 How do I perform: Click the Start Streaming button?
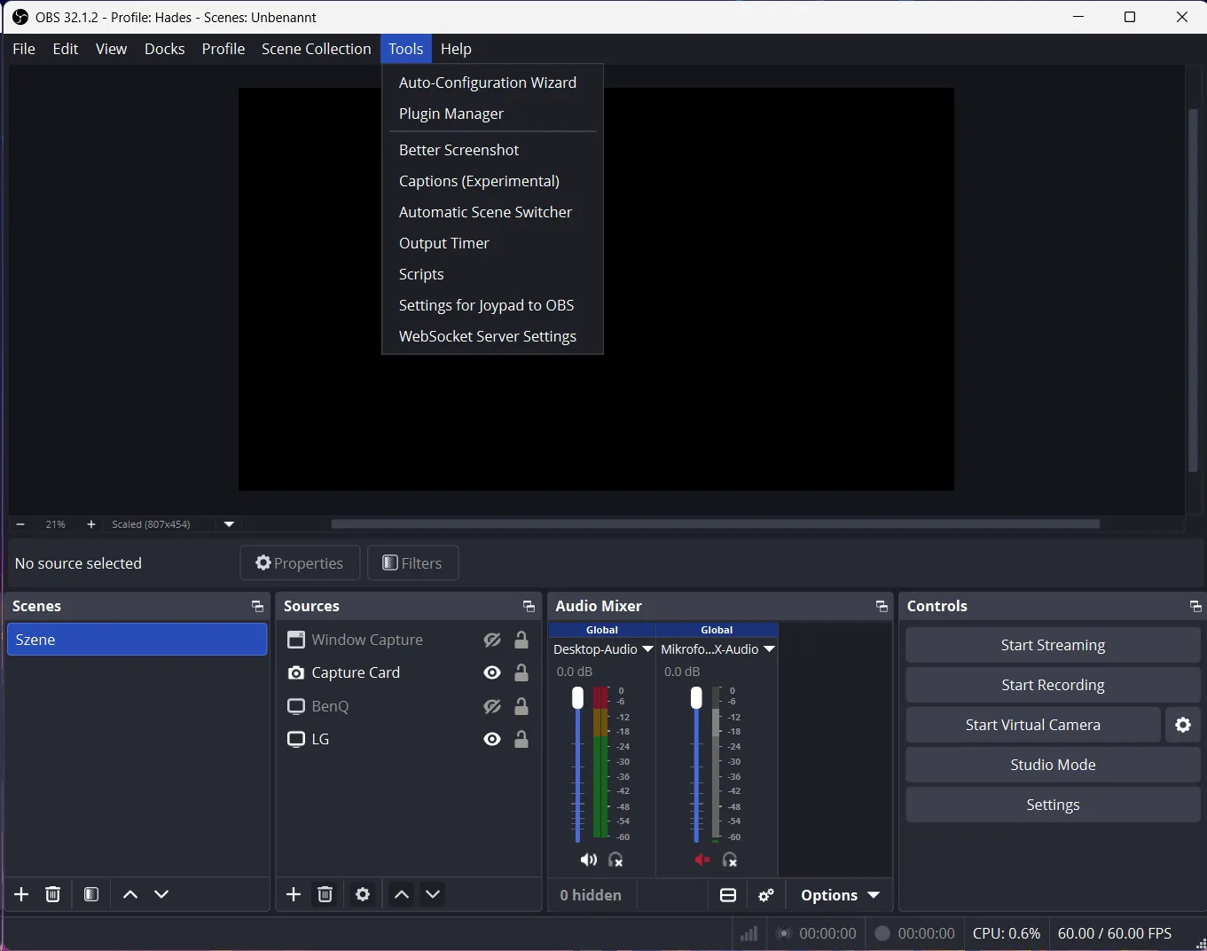point(1053,645)
